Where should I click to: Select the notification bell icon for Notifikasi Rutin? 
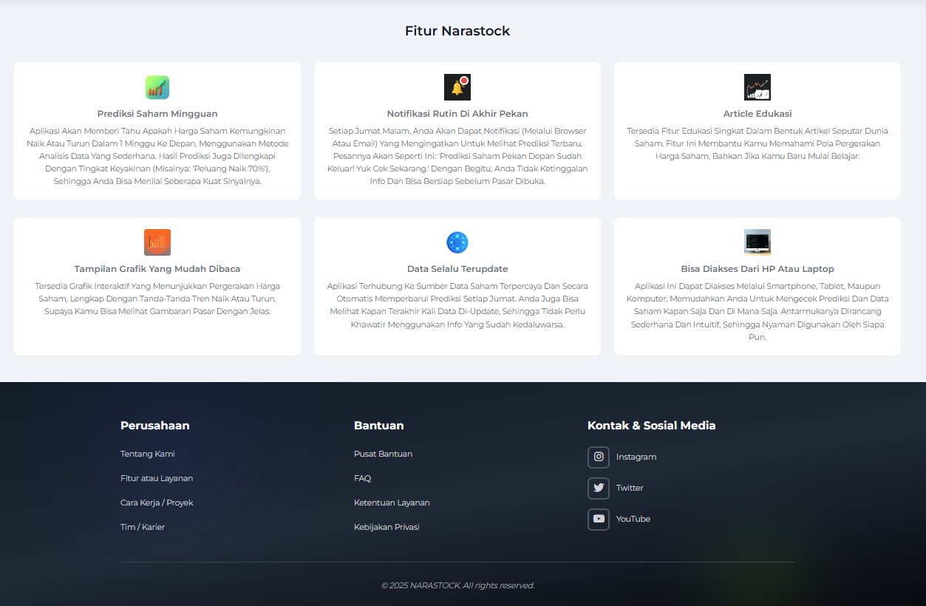pyautogui.click(x=457, y=86)
